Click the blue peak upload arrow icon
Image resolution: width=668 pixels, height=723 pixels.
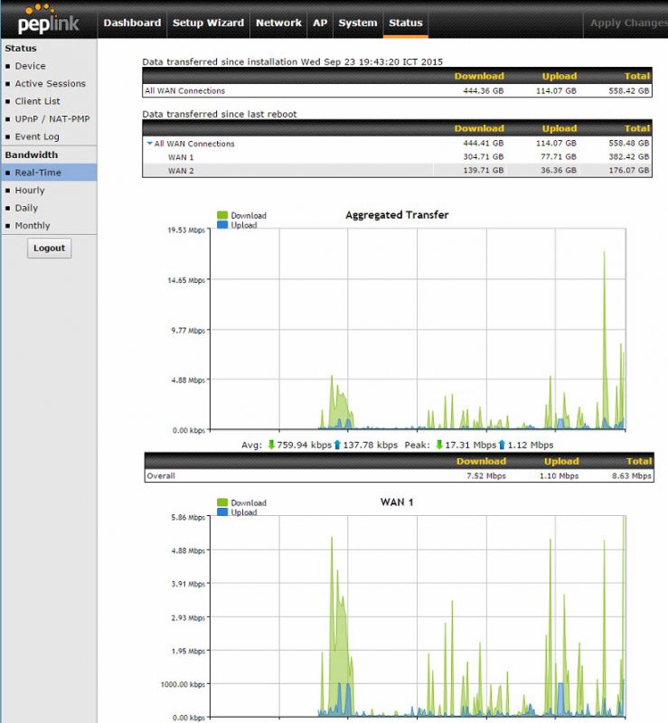click(x=502, y=445)
